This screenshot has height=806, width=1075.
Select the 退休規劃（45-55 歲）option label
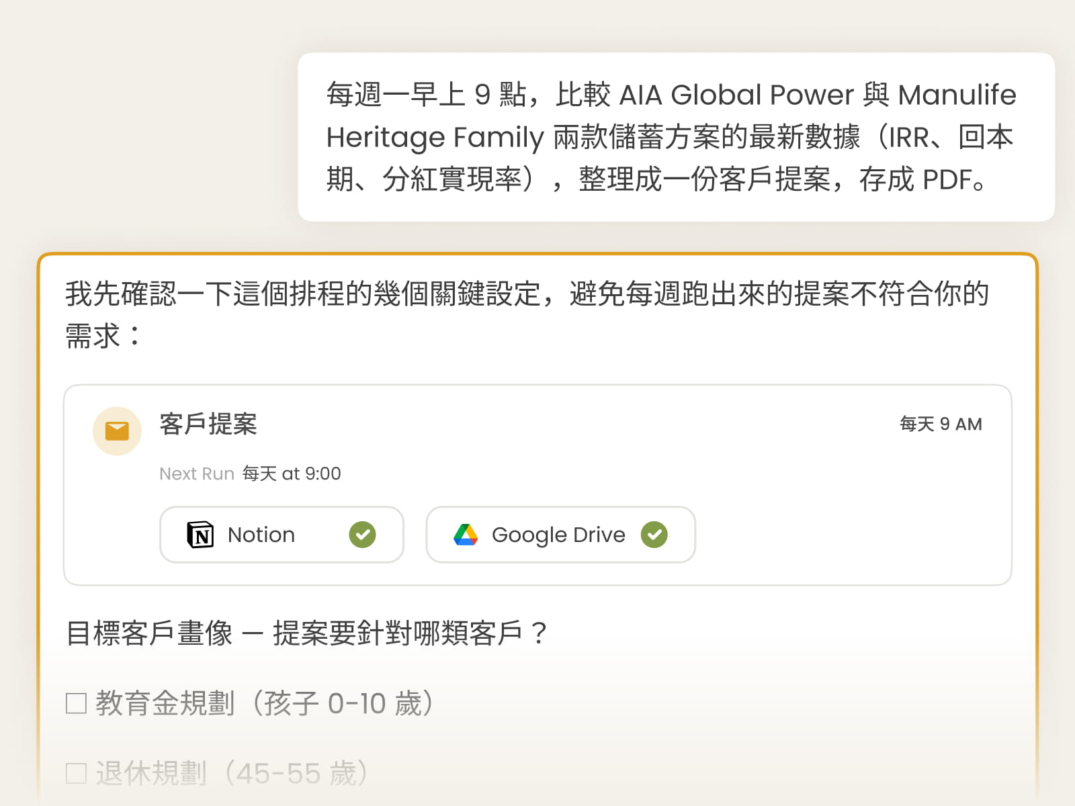click(x=234, y=773)
